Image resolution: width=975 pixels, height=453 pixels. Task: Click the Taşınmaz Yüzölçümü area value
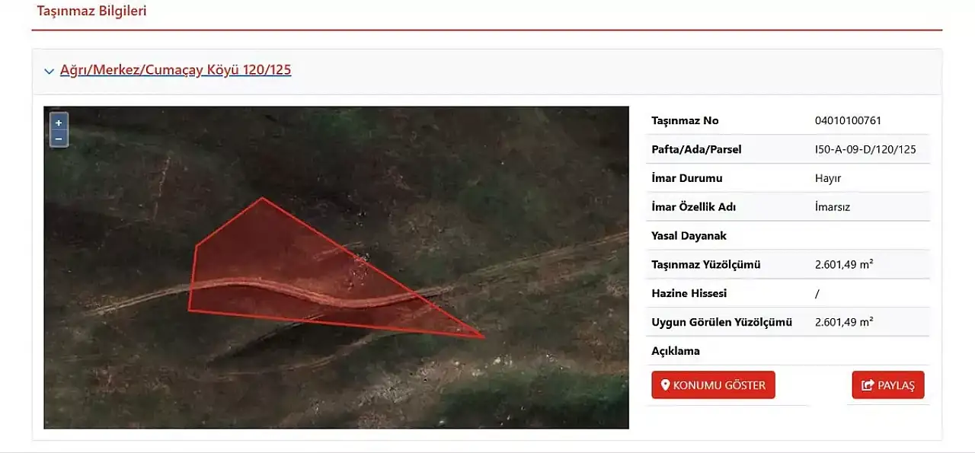tap(843, 265)
